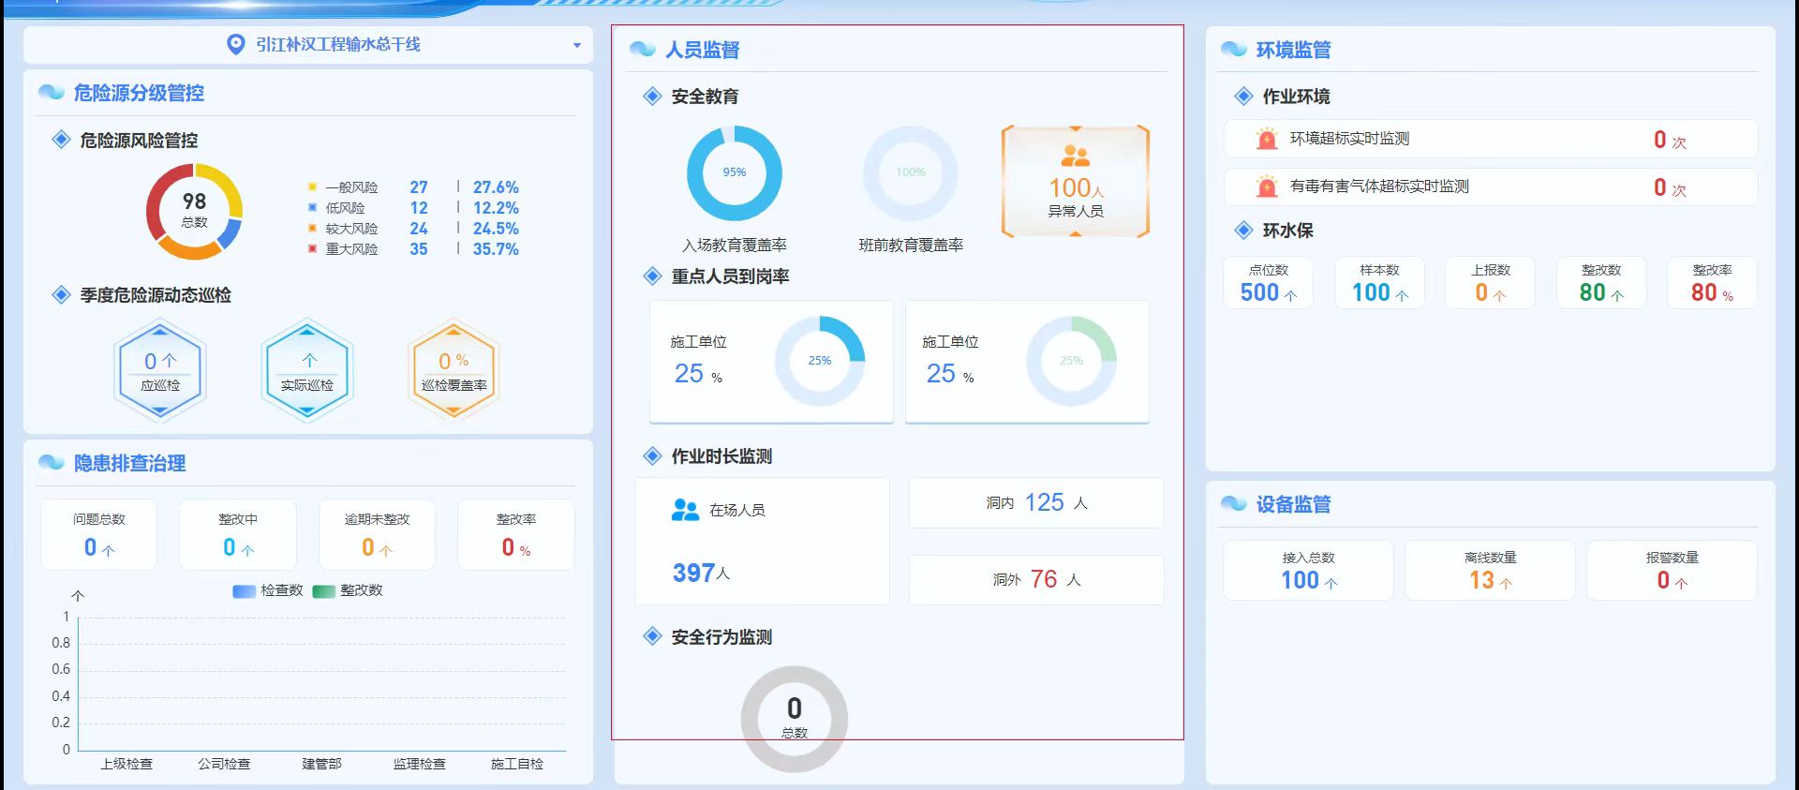Open the 实际巡检 hexagon card
Image resolution: width=1799 pixels, height=790 pixels.
pos(307,370)
